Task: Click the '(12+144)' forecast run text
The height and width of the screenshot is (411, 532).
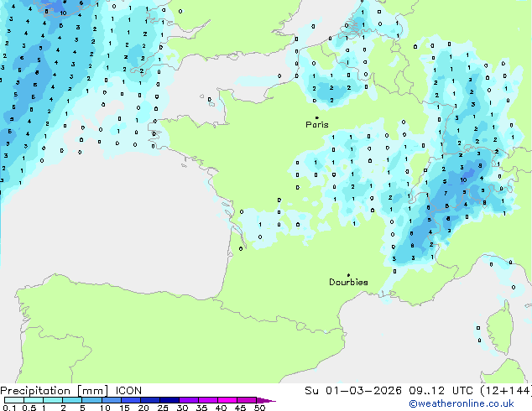Action: coord(505,391)
